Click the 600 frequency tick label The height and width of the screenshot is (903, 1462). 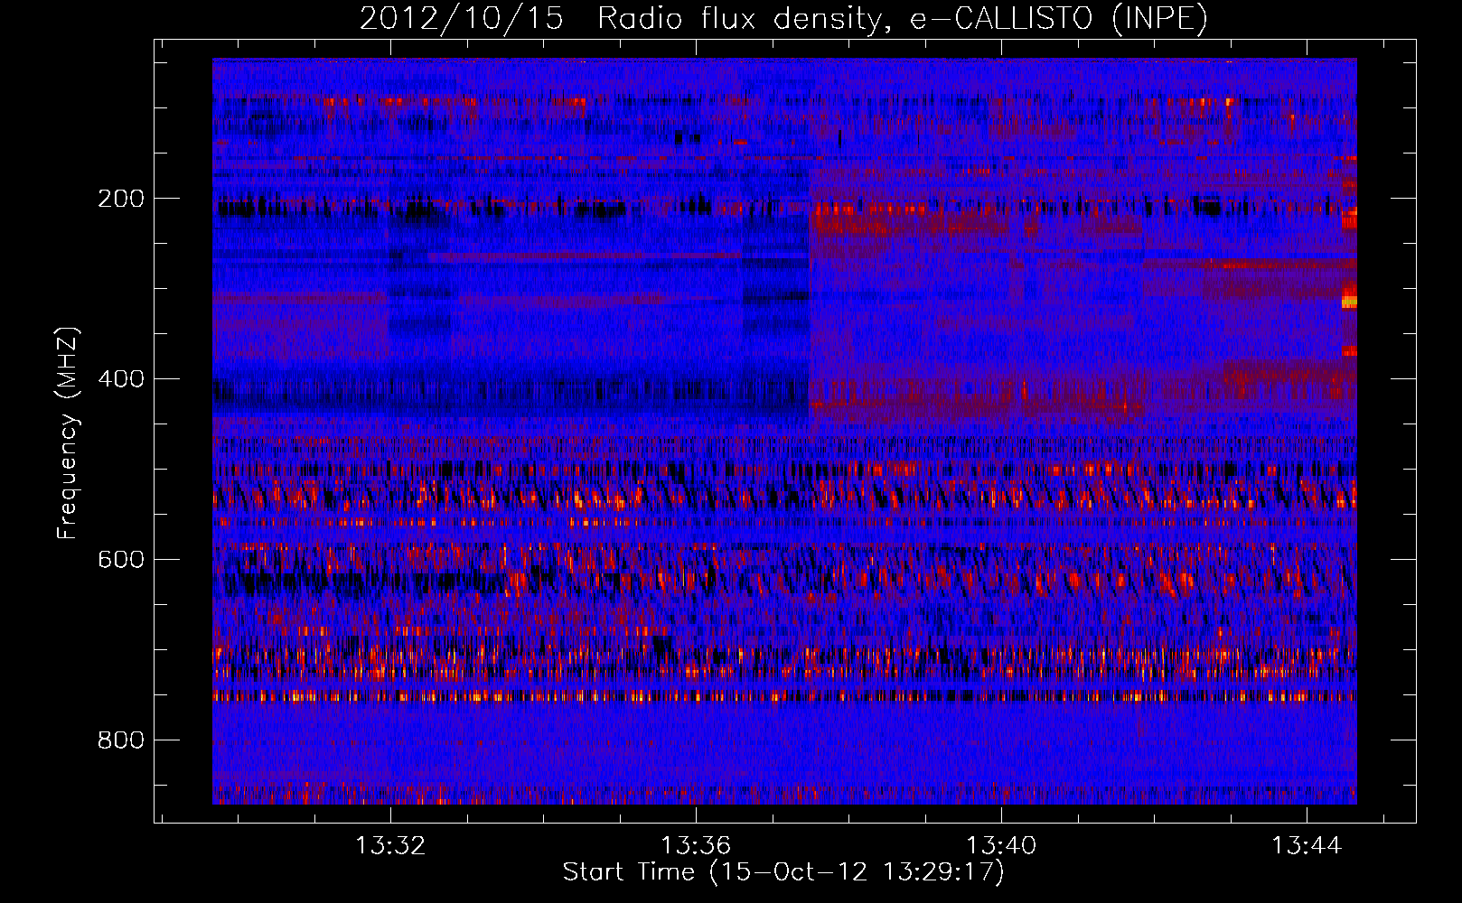coord(121,559)
